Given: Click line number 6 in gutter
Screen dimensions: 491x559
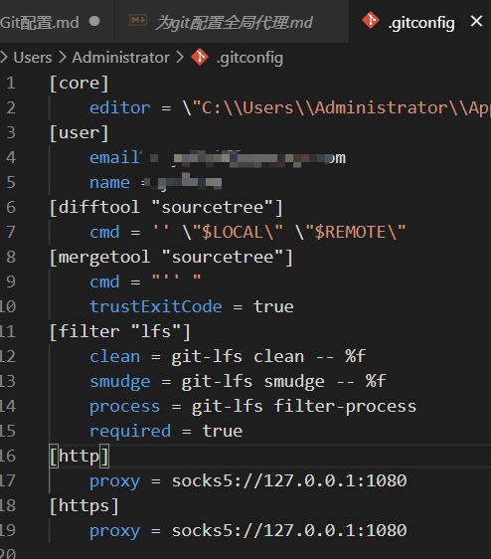Looking at the screenshot, I should point(11,207).
